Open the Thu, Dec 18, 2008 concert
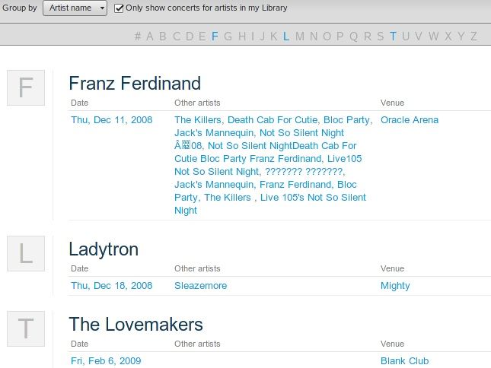Screen dimensions: 491x368 111,286
